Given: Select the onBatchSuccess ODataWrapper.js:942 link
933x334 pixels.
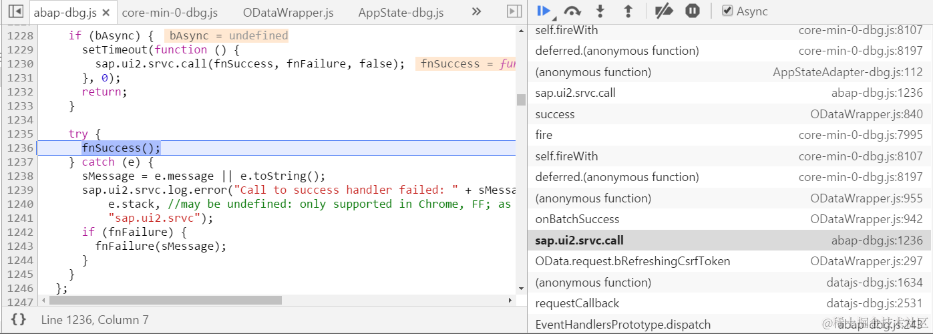Looking at the screenshot, I should [x=866, y=219].
